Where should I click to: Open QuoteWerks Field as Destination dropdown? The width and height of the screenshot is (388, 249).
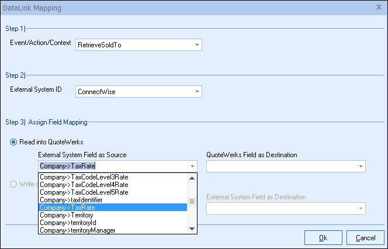pyautogui.click(x=361, y=167)
